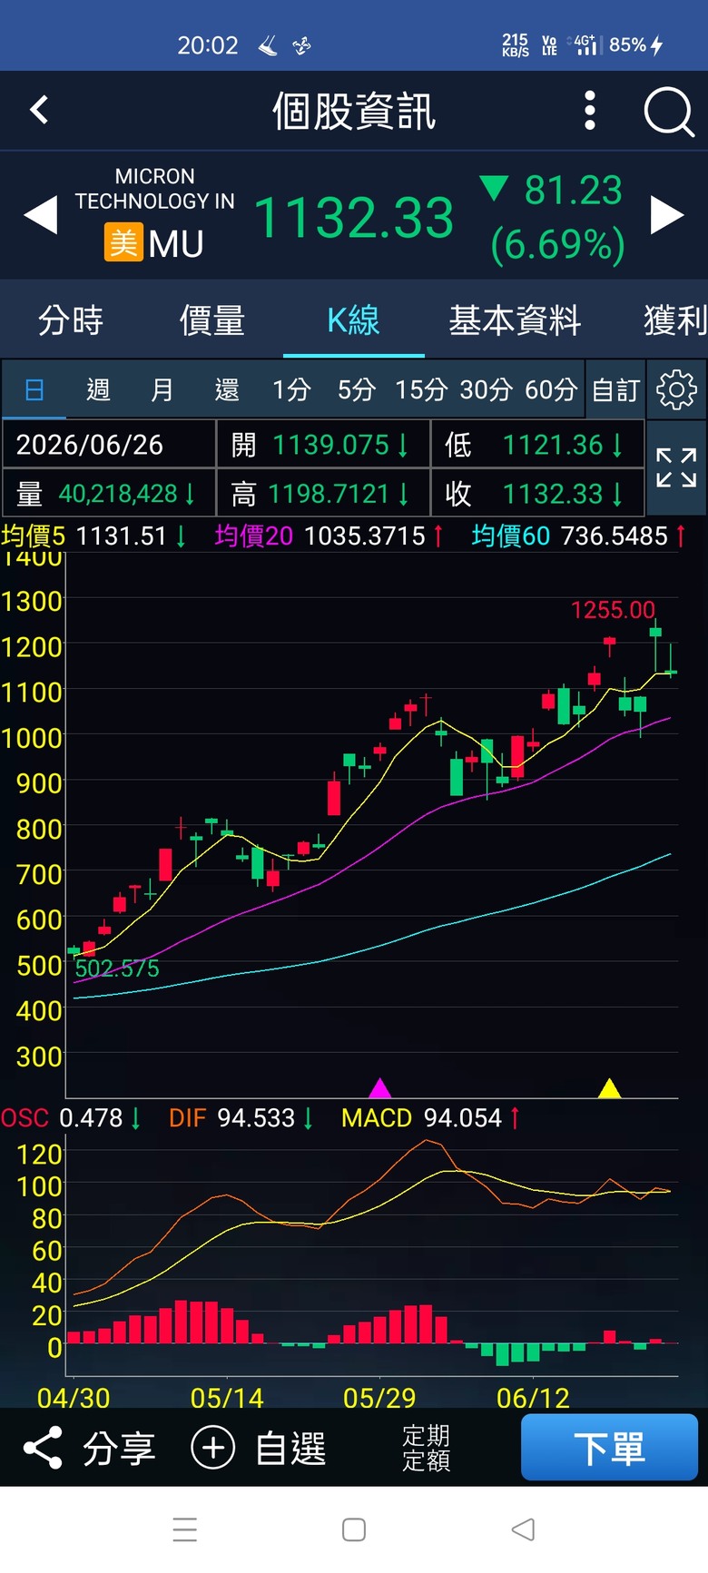Open chart settings gear icon

676,389
